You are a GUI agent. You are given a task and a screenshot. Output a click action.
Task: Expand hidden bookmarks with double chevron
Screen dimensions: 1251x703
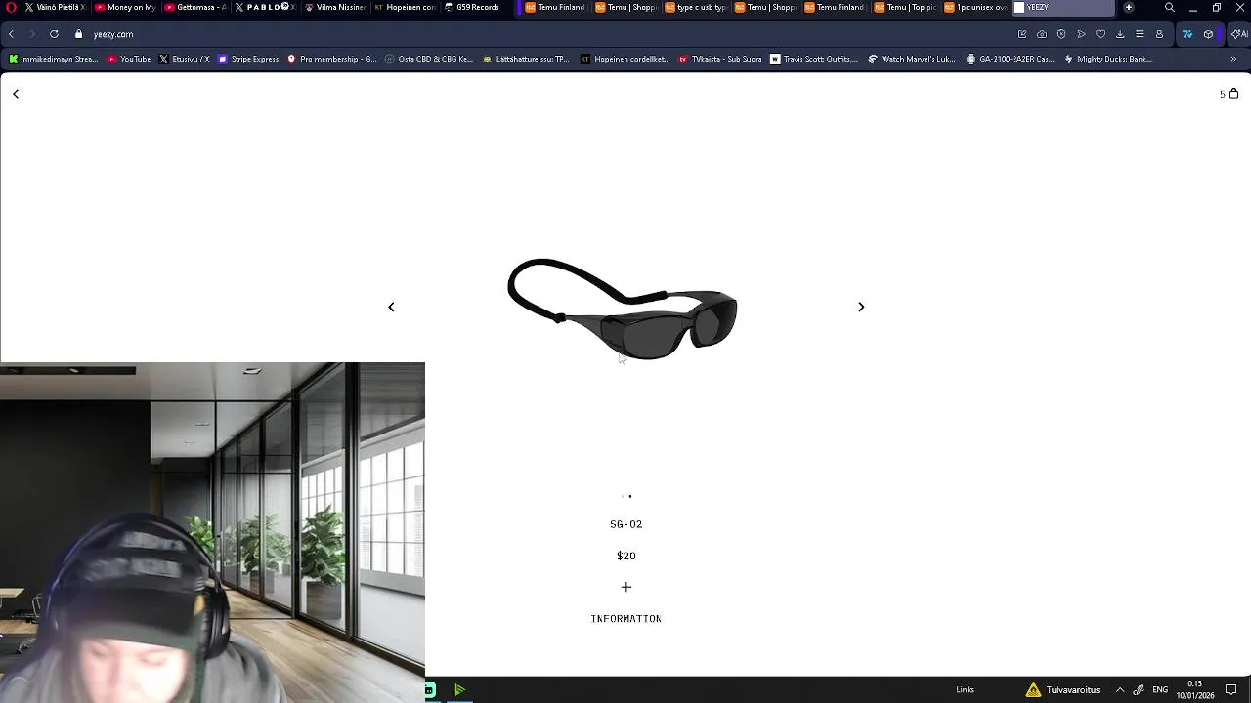pyautogui.click(x=1233, y=59)
